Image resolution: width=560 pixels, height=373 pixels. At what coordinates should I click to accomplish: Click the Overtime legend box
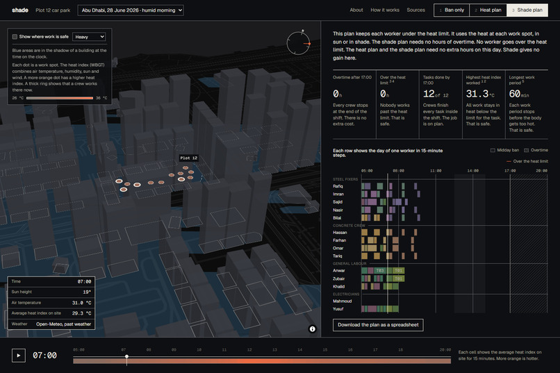click(527, 150)
